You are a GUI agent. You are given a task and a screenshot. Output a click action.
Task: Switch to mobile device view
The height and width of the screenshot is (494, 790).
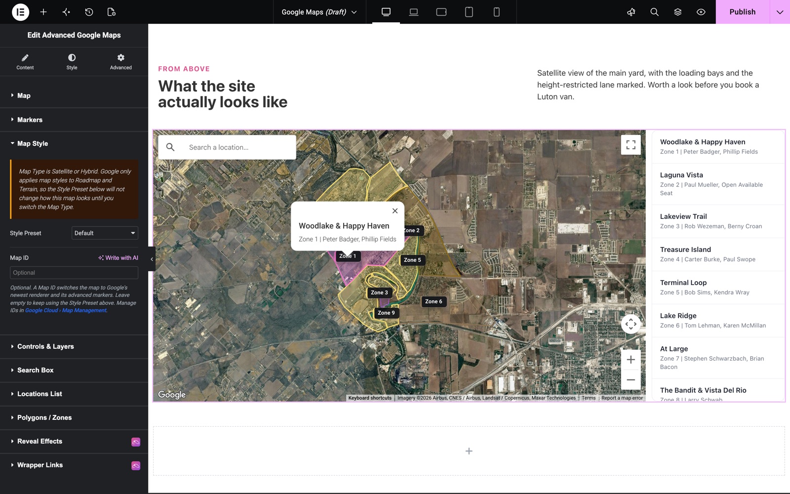[497, 12]
